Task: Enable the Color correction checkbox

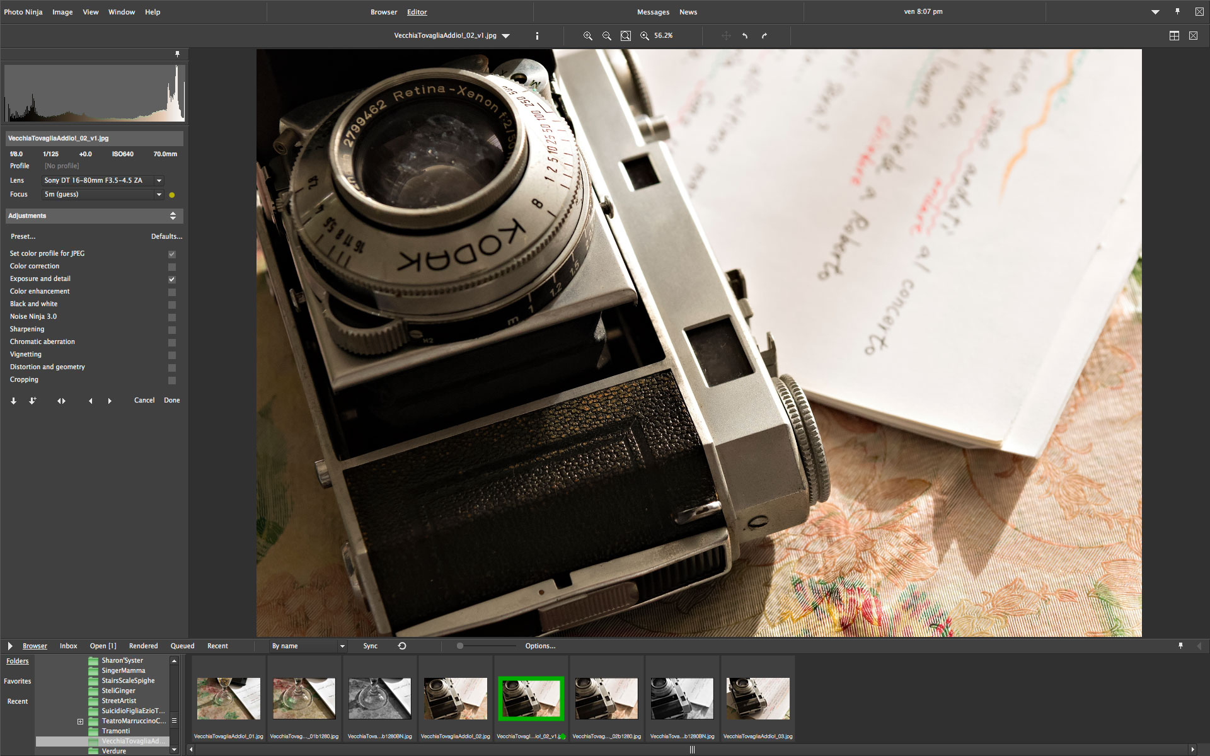Action: tap(172, 266)
